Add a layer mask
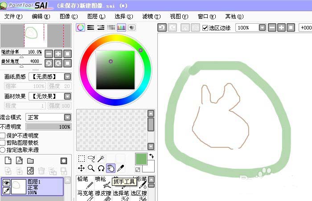This screenshot has width=312, height=201. (64, 161)
